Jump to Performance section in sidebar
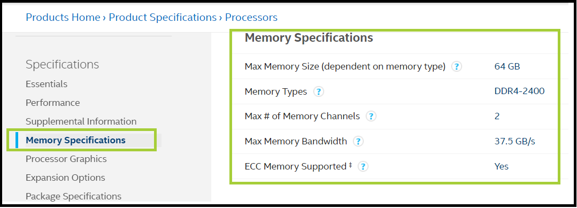The height and width of the screenshot is (208, 577). [52, 103]
